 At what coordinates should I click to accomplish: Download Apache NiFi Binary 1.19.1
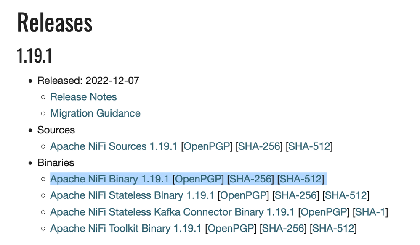point(109,179)
